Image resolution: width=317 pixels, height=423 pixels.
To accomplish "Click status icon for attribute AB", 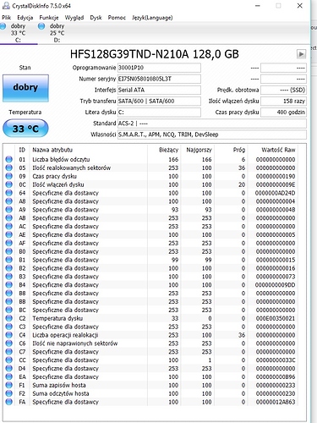I will pos(9,218).
